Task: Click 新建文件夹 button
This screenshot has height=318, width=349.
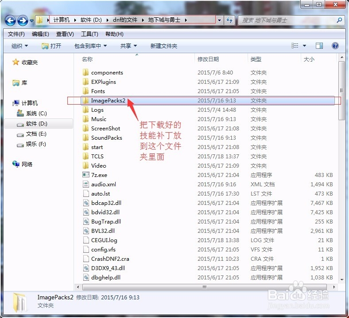Action: 163,46
